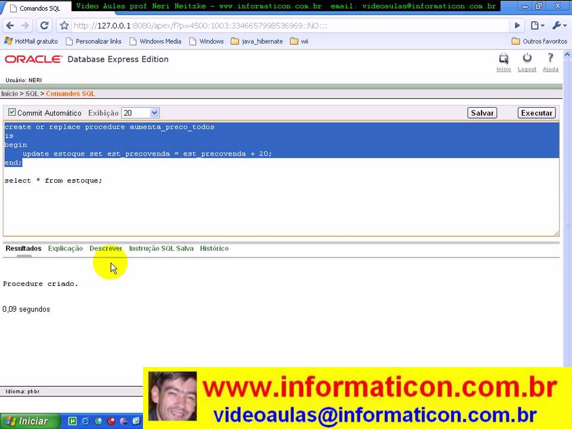572x429 pixels.
Task: Open the Iniciar start menu
Action: click(x=30, y=421)
